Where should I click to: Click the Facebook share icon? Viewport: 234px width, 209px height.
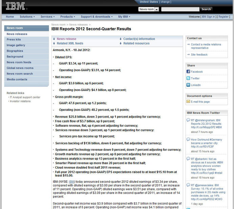point(188,71)
